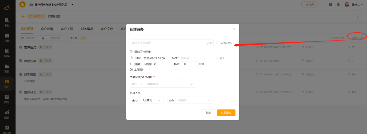Switch to the 客户详情 tab
This screenshot has width=367, height=134.
(47, 29)
